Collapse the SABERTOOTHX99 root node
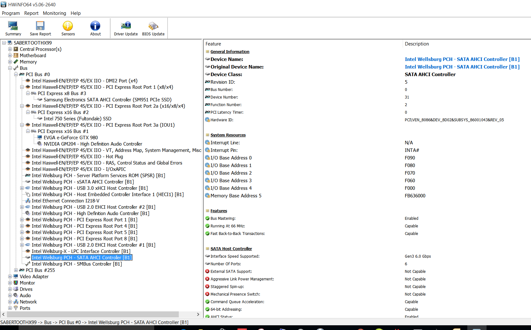The height and width of the screenshot is (330, 531). click(x=4, y=43)
